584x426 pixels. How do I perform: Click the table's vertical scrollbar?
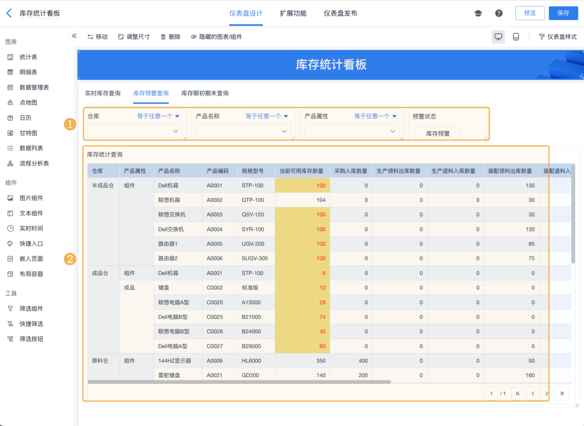click(573, 213)
